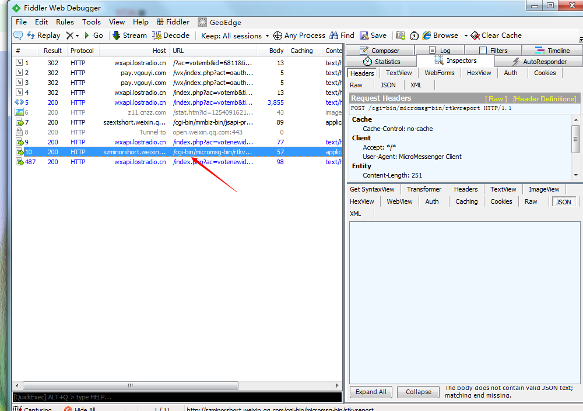Toggle Capturing status bar indicator
This screenshot has height=411, width=583.
(32, 409)
